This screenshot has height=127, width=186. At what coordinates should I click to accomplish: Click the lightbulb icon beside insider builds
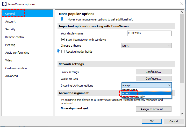point(58,51)
